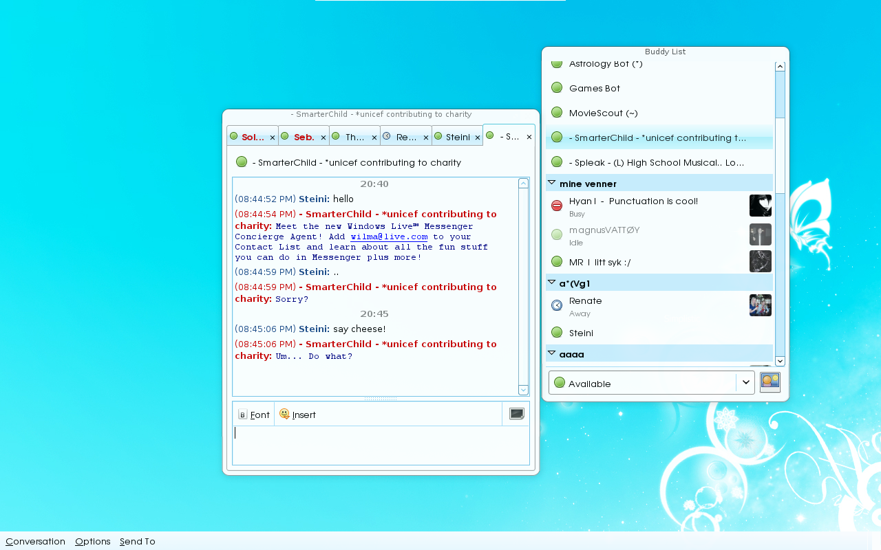The height and width of the screenshot is (550, 881).
Task: Click the 'Sorry?' reply text
Action: click(292, 299)
